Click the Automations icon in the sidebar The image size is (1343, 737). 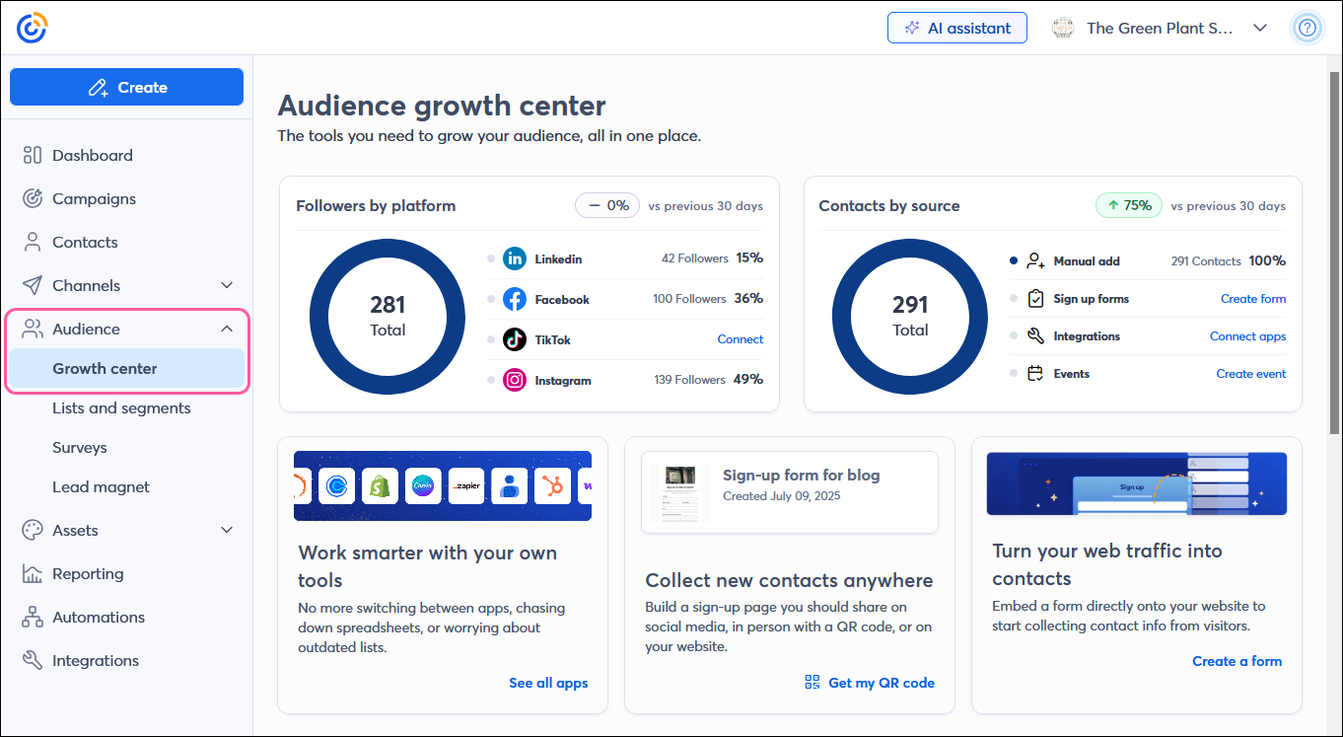[34, 617]
